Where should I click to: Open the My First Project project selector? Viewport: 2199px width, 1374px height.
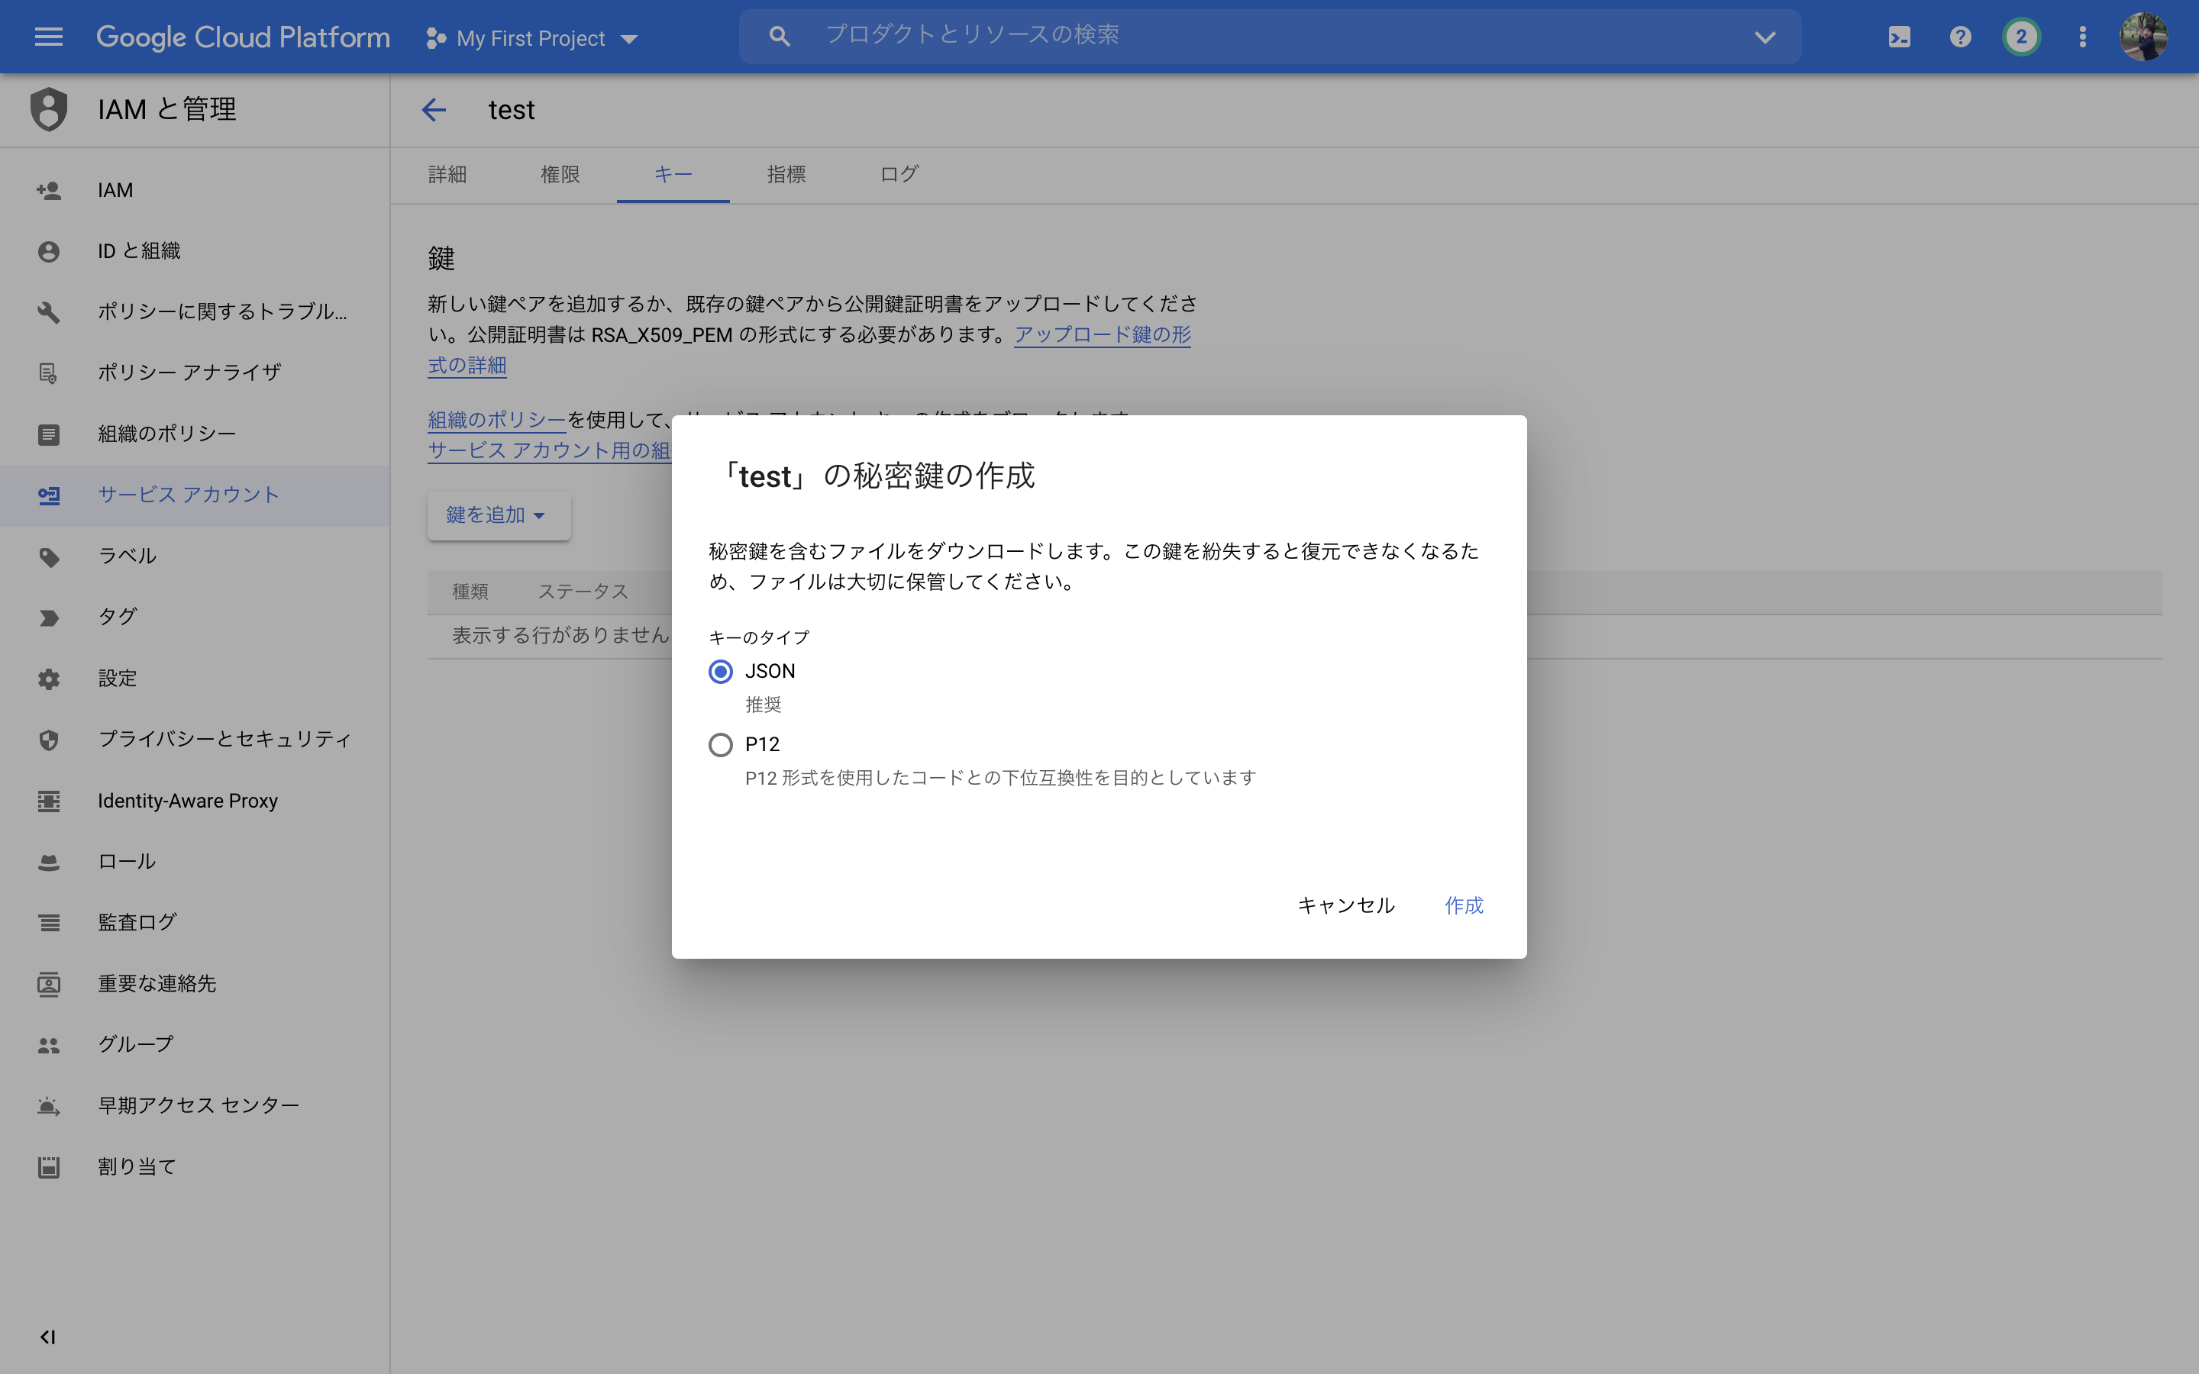(x=531, y=37)
